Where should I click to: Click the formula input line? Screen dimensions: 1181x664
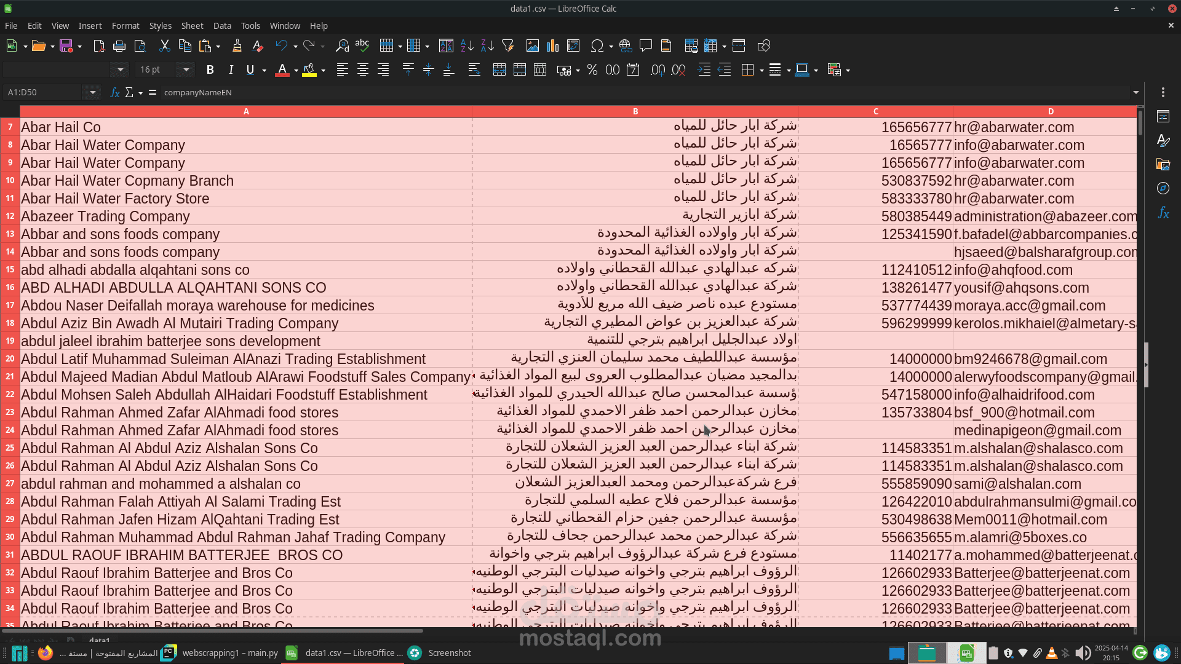click(x=644, y=92)
